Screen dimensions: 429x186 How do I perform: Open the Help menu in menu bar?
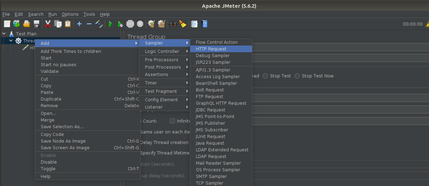105,14
